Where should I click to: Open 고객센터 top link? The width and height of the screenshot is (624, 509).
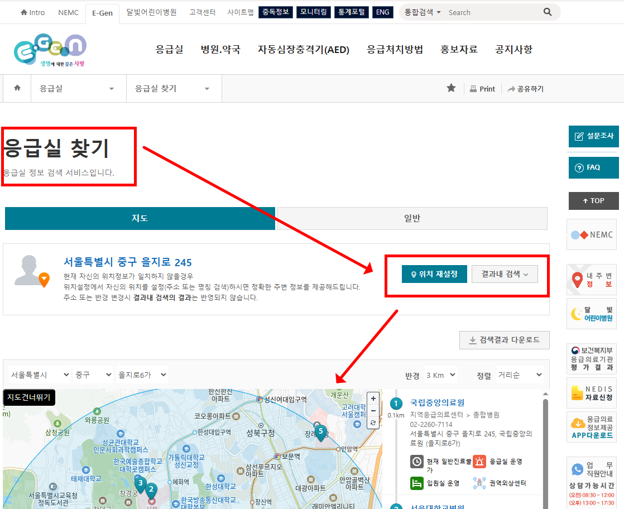(202, 12)
